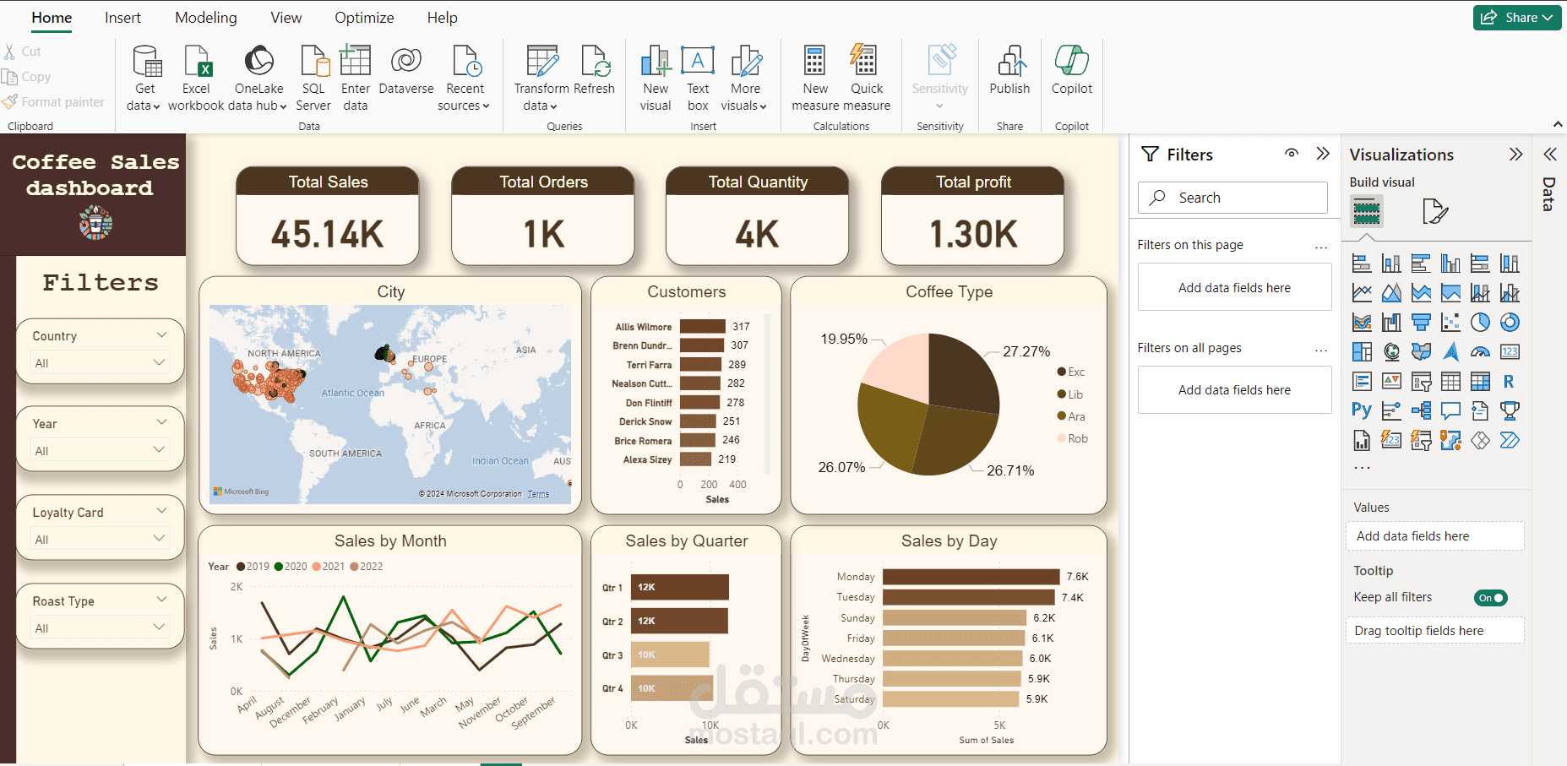The height and width of the screenshot is (766, 1567).
Task: Select the Gauge visual icon
Action: 1479,351
